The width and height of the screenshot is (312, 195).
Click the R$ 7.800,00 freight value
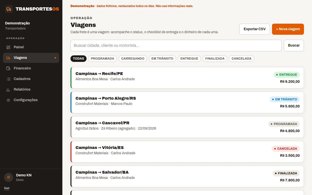290,180
